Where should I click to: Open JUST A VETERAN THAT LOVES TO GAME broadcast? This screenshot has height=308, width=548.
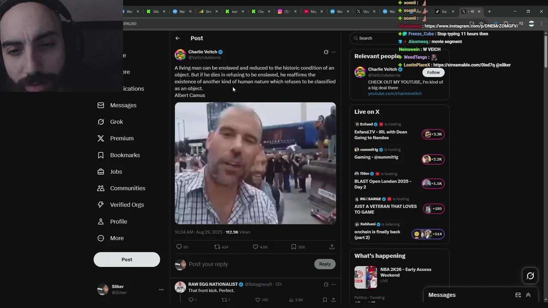click(x=399, y=206)
